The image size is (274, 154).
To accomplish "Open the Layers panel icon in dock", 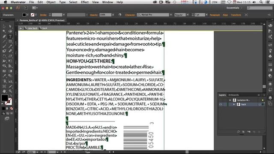I will (x=270, y=98).
